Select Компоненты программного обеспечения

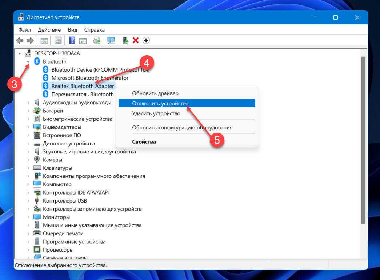pyautogui.click(x=94, y=176)
